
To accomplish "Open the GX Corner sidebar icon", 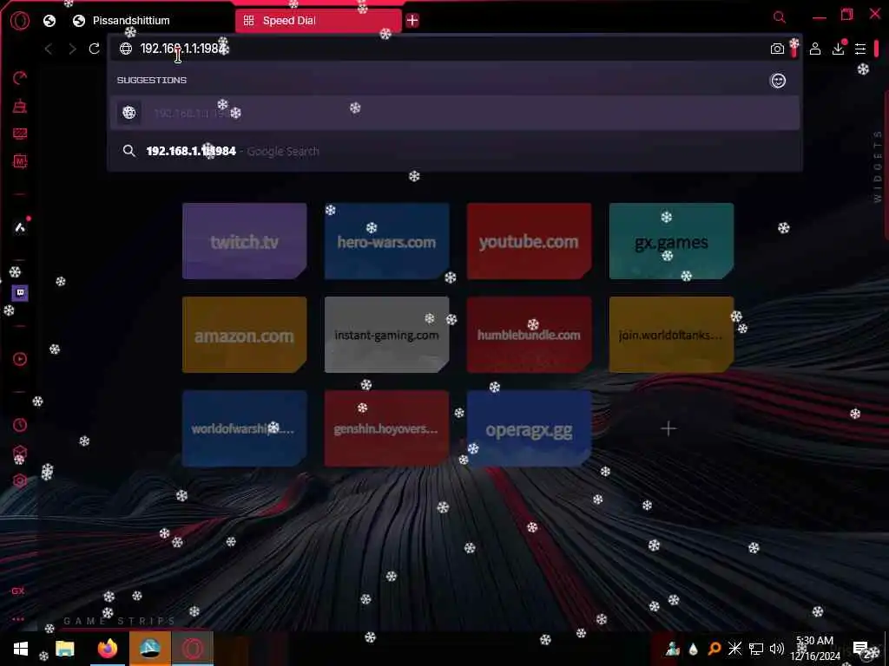I will coord(18,591).
